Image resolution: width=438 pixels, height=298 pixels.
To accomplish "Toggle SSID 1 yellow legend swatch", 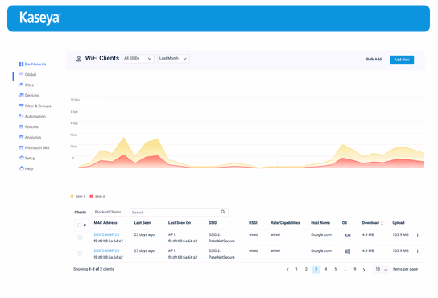I will [72, 197].
